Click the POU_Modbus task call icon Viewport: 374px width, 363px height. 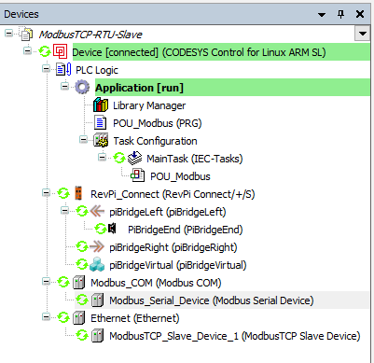tap(137, 176)
